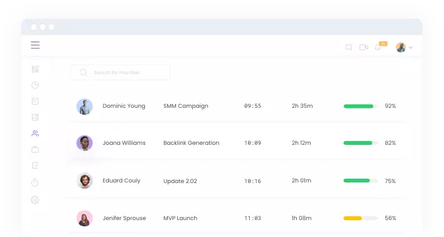
Task: Select the name Dominic Young
Action: coord(124,106)
